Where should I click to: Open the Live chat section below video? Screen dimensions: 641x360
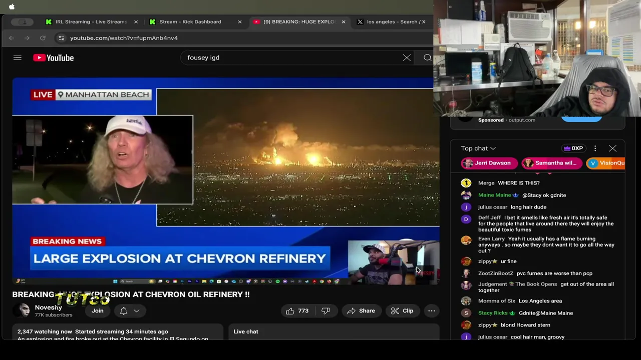[x=334, y=331]
